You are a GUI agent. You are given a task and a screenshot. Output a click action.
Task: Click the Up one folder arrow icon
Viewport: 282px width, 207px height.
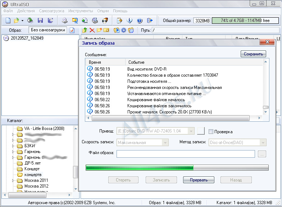85,30
